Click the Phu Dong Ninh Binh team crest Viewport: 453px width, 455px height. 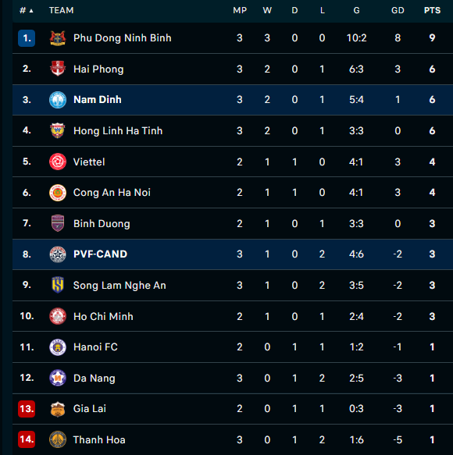(x=58, y=38)
